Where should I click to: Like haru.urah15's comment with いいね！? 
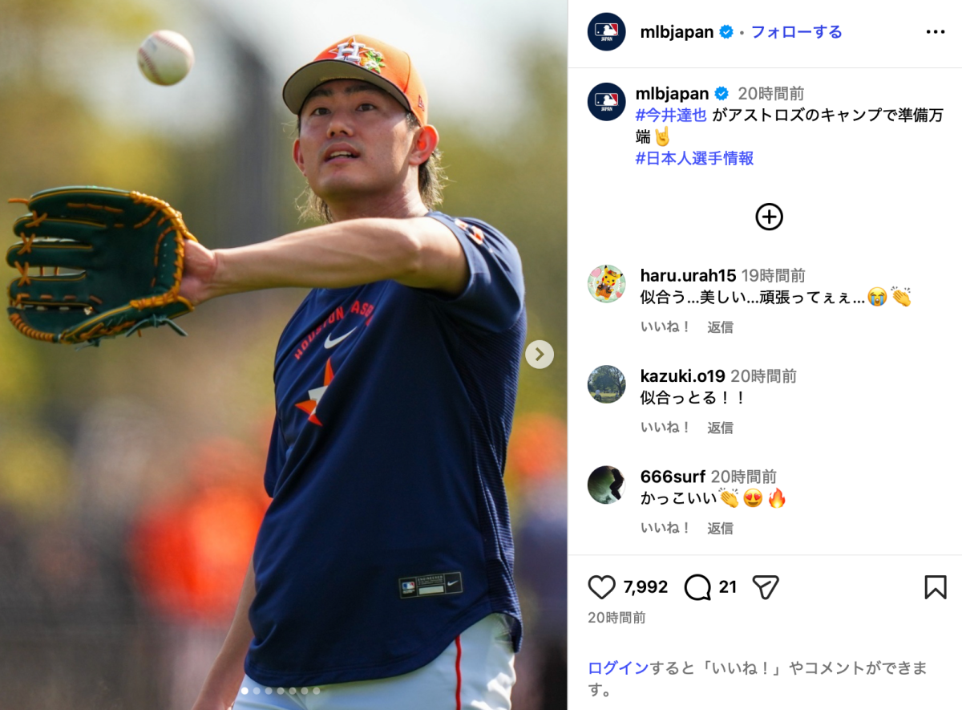click(665, 327)
